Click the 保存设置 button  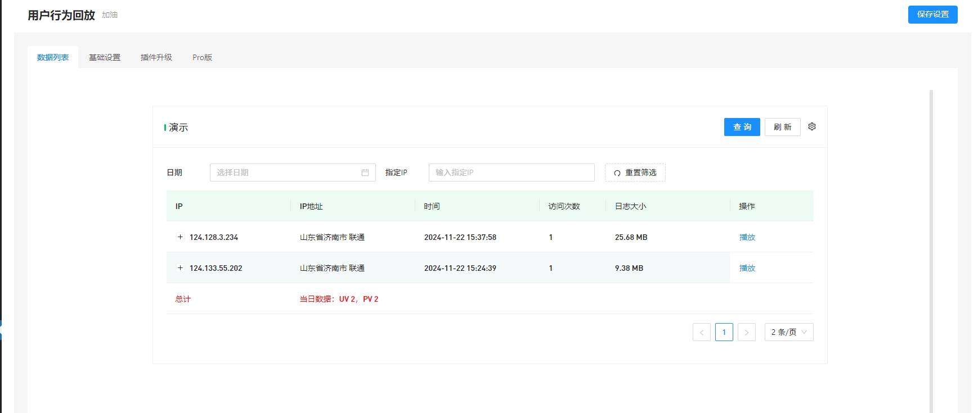pyautogui.click(x=932, y=15)
